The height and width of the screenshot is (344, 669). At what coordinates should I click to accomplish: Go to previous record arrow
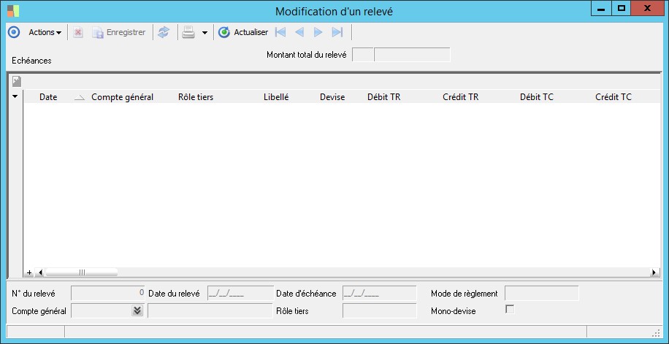tap(299, 32)
